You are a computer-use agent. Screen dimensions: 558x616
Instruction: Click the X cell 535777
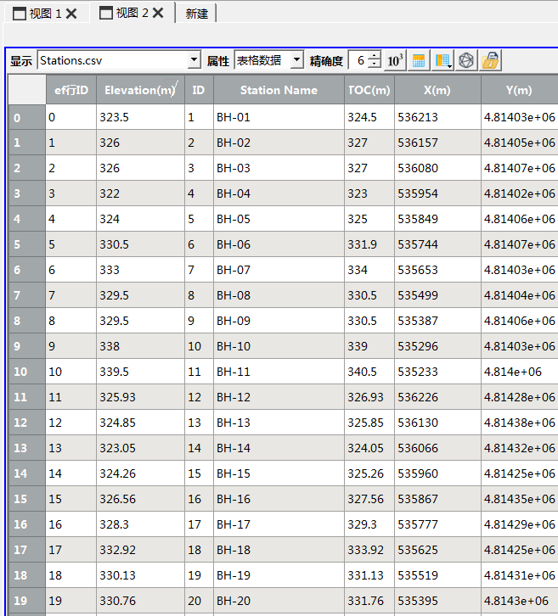click(437, 524)
